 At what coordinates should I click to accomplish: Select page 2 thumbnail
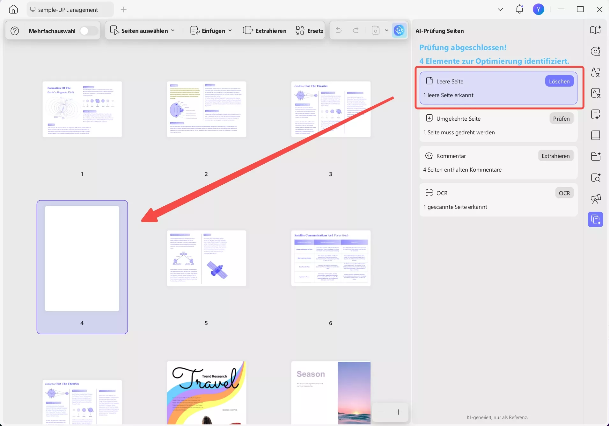207,109
